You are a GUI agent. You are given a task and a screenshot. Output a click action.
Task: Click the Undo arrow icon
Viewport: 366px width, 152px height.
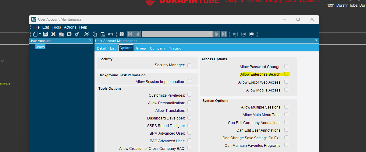click(111, 34)
